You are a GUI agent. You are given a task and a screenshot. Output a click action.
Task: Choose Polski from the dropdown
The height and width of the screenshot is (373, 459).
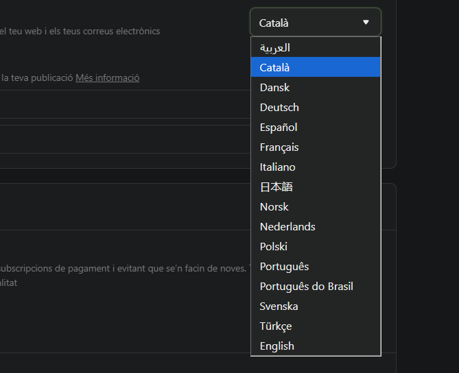pos(316,246)
